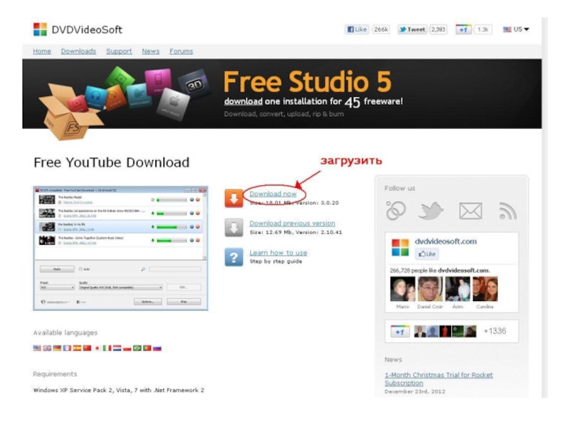The width and height of the screenshot is (570, 427).
Task: Click the +1336 count in sidebar
Action: click(494, 331)
